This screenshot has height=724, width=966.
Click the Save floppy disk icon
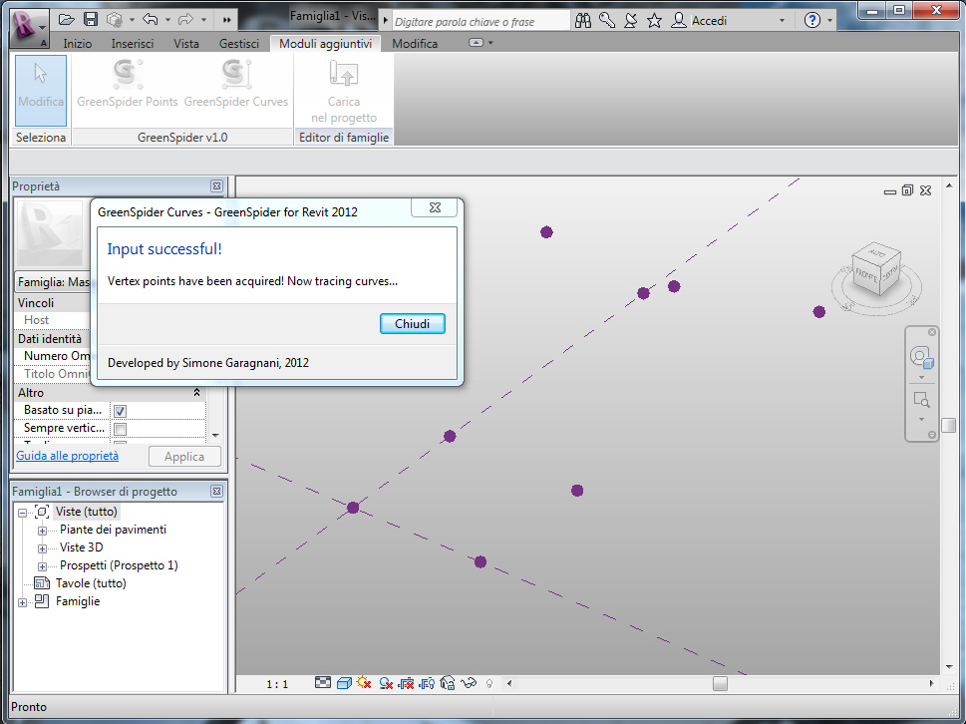pyautogui.click(x=91, y=20)
